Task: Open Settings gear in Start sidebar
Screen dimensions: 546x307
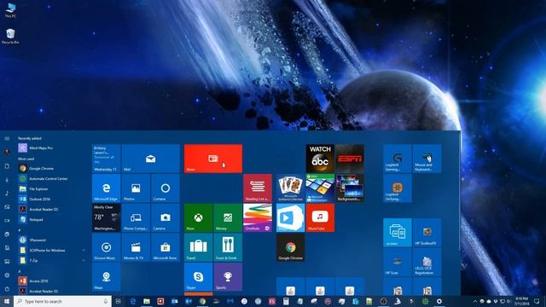Action: pyautogui.click(x=7, y=275)
